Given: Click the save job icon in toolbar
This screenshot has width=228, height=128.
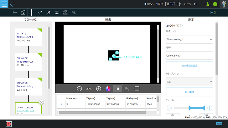Looking at the screenshot, I should click(x=23, y=12).
